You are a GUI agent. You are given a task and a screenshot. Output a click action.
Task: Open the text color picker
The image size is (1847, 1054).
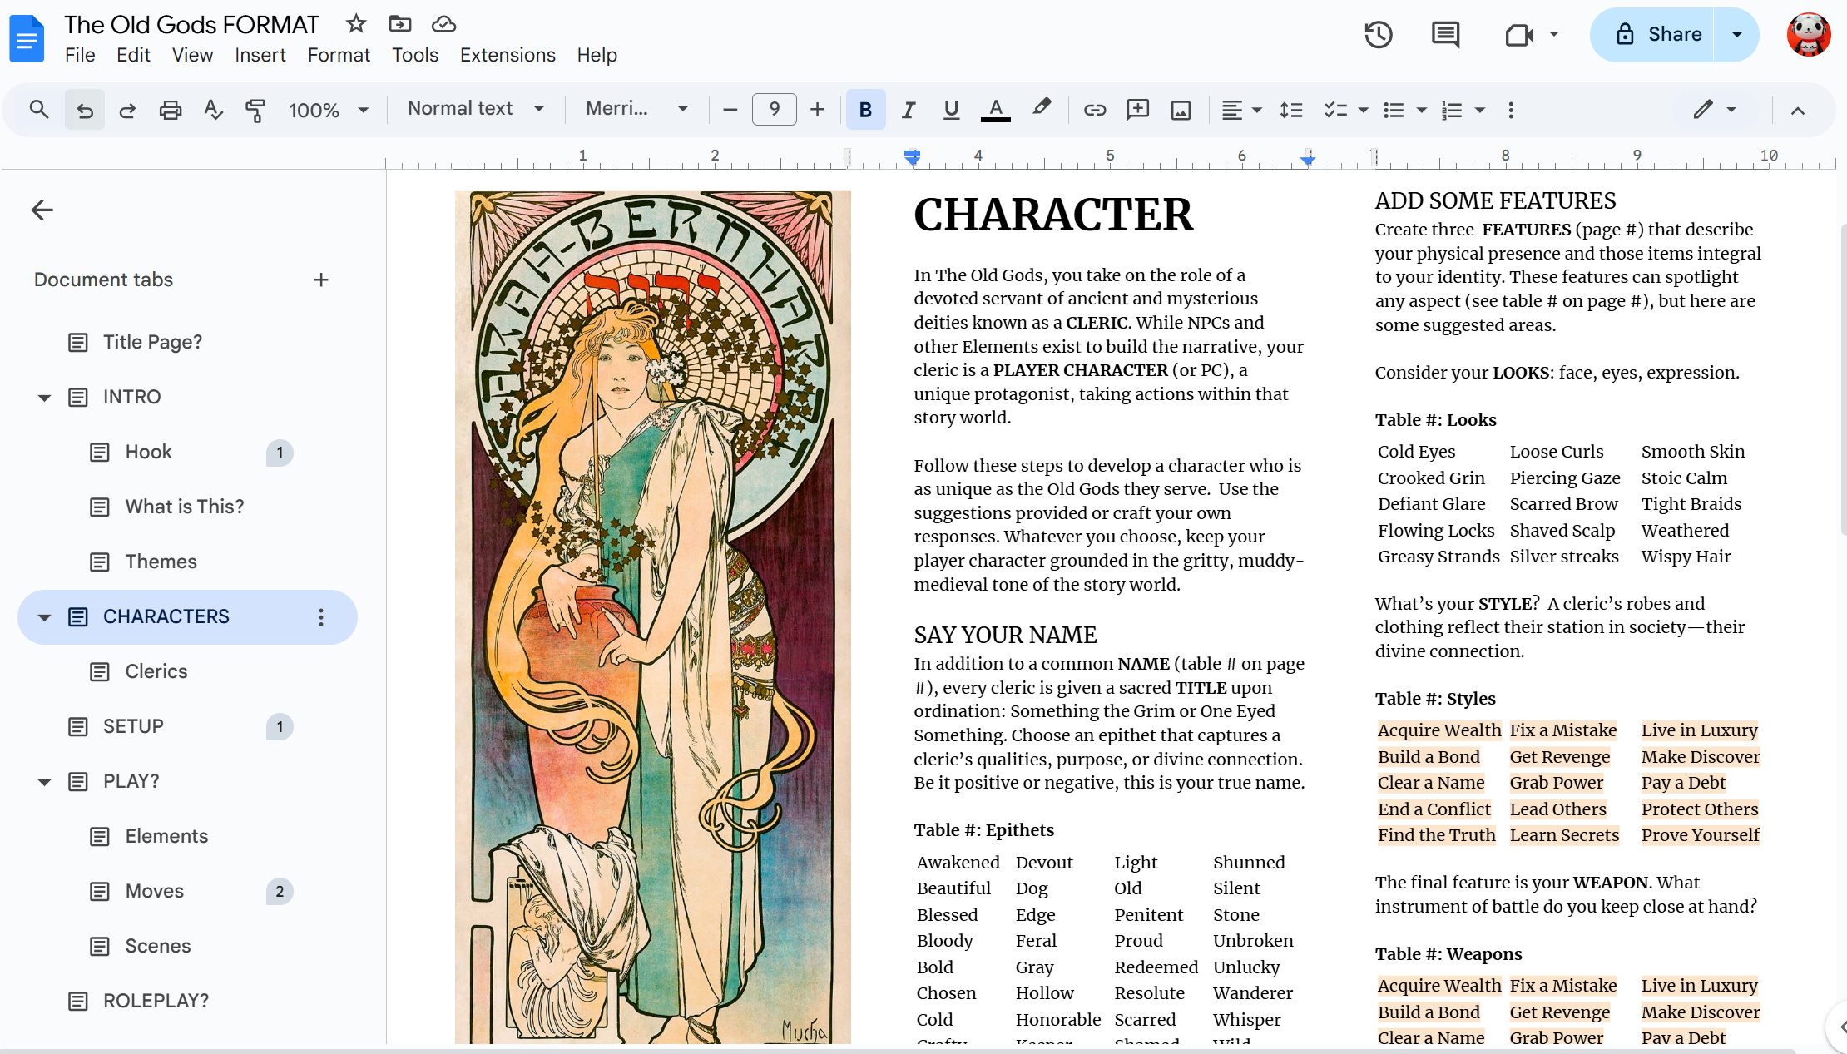[995, 110]
